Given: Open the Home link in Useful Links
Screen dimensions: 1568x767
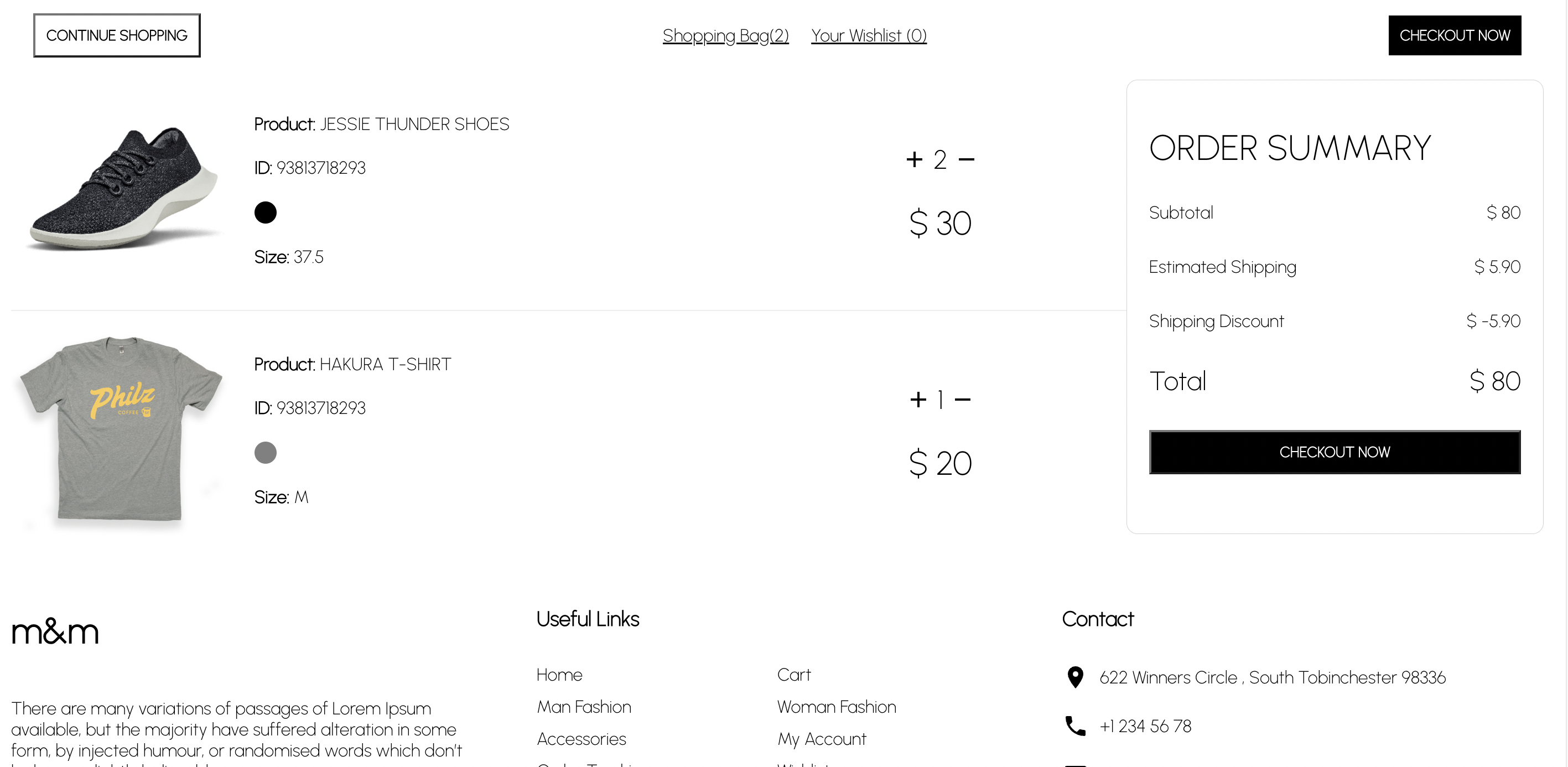Looking at the screenshot, I should [559, 675].
